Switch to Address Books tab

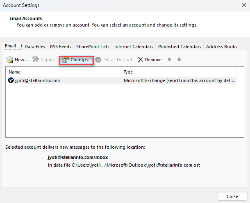(221, 47)
